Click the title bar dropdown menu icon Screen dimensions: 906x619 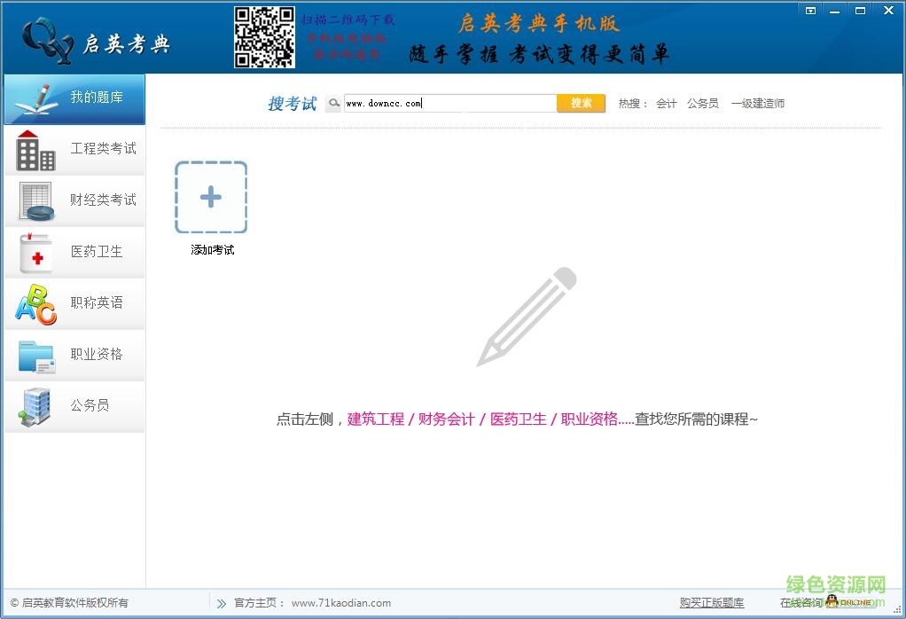[810, 11]
